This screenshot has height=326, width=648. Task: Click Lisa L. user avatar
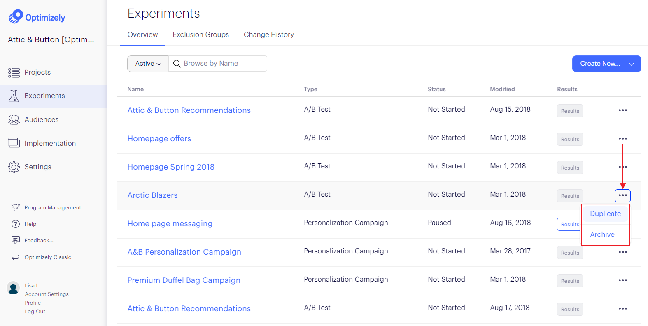click(x=13, y=288)
